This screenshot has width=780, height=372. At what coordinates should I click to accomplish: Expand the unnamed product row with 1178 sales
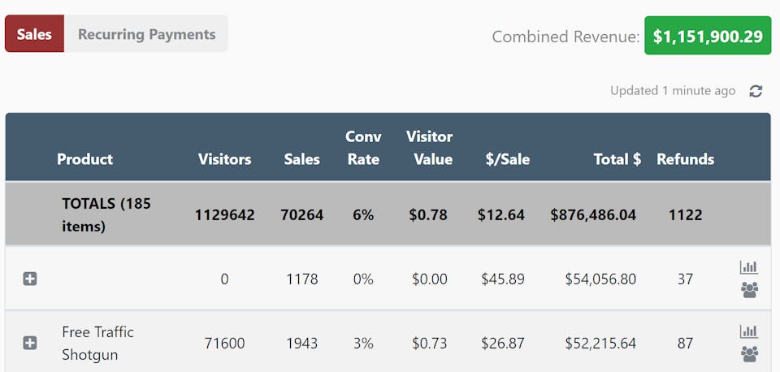pos(30,279)
